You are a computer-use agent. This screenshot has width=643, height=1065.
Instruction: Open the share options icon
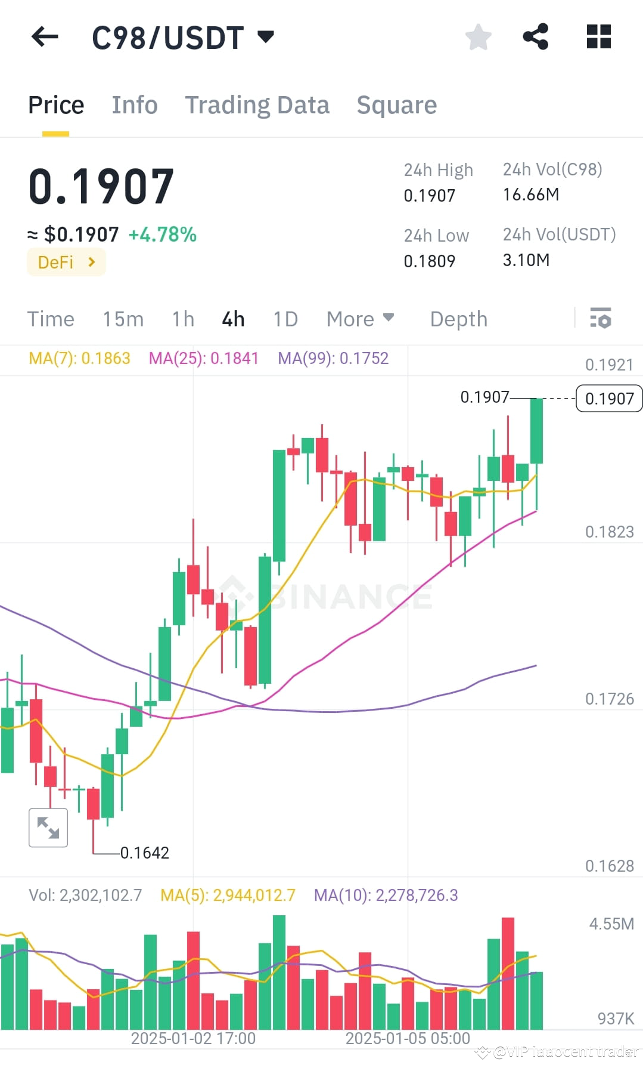coord(535,37)
